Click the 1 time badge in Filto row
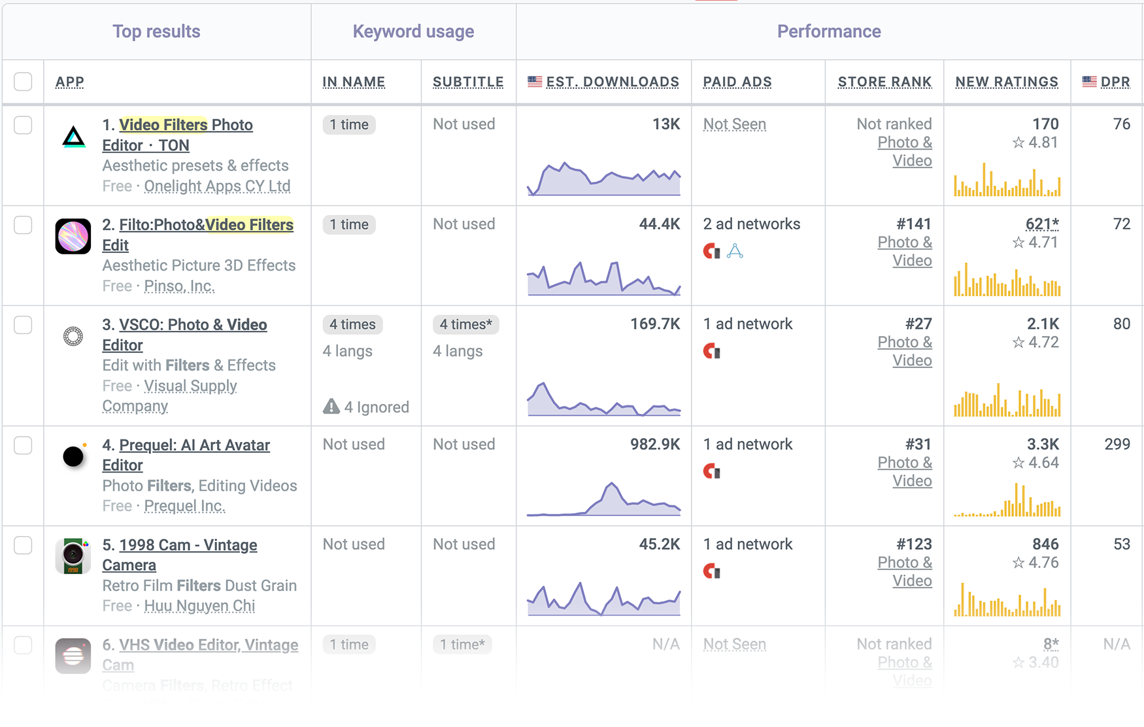Screen dimensions: 1144x727 point(349,224)
